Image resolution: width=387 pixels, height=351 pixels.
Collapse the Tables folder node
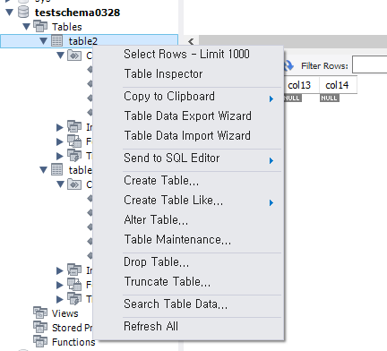(26, 27)
